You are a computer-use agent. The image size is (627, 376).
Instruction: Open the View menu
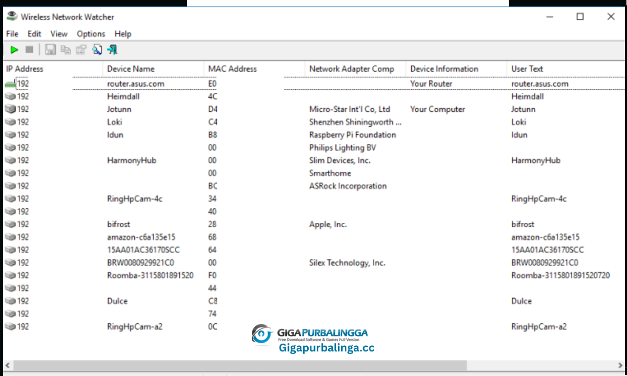(59, 34)
